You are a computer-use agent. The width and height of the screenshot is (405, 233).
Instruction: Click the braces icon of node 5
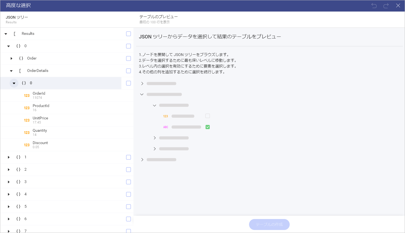click(18, 207)
